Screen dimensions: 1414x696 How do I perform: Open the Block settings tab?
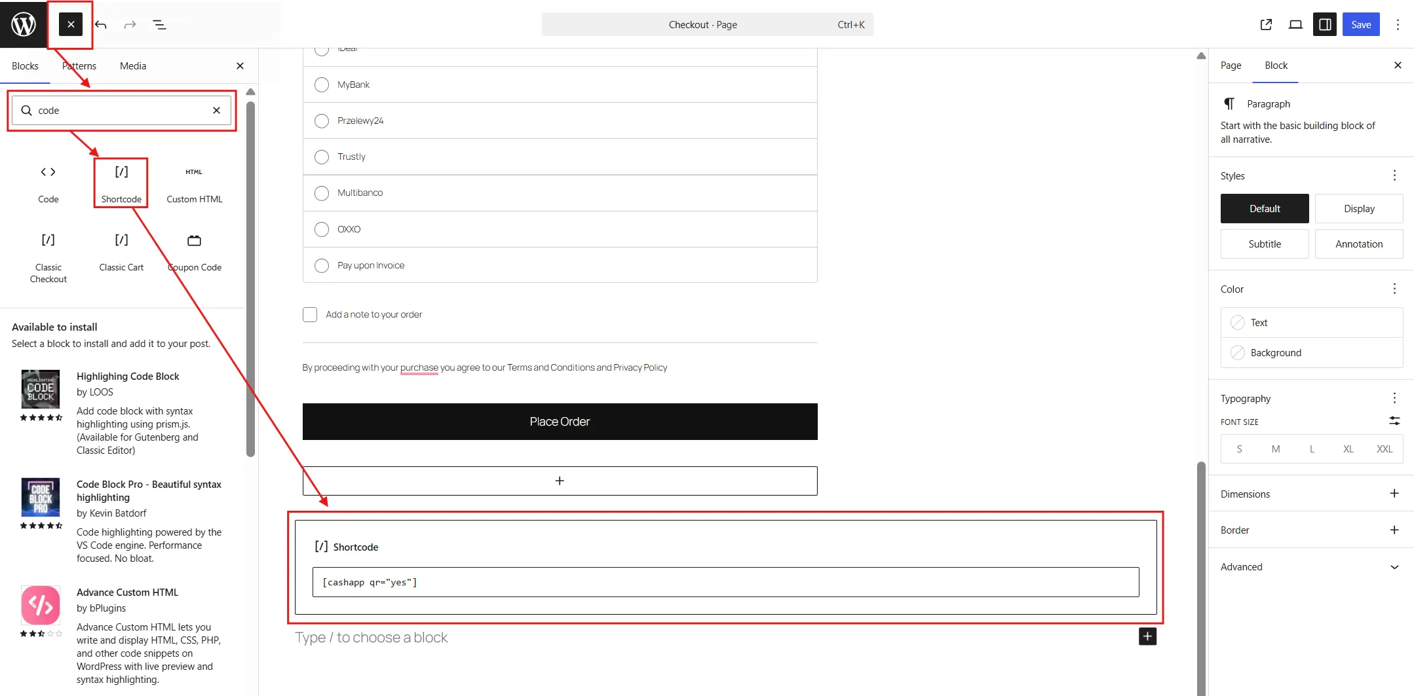point(1276,65)
